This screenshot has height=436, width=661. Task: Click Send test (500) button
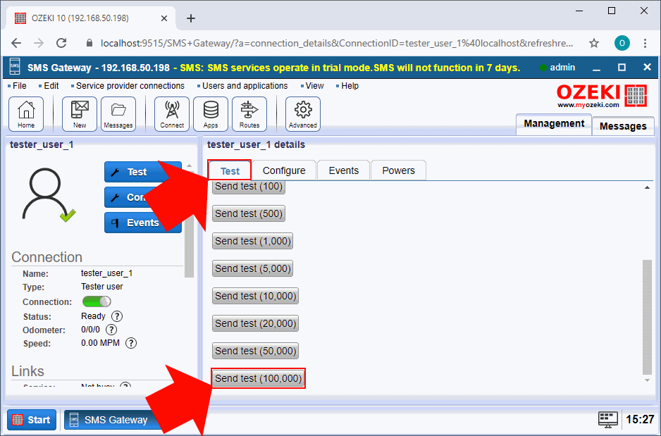tap(249, 213)
